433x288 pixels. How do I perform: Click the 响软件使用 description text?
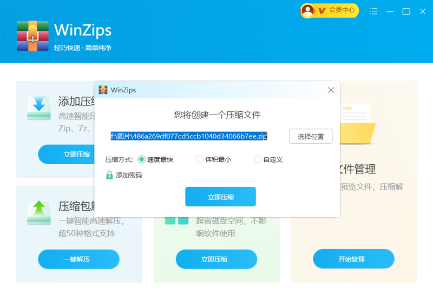[x=215, y=233]
